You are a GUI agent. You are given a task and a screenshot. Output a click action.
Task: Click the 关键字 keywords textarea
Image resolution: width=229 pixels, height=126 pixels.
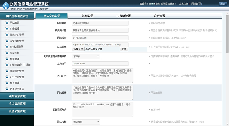(102, 76)
